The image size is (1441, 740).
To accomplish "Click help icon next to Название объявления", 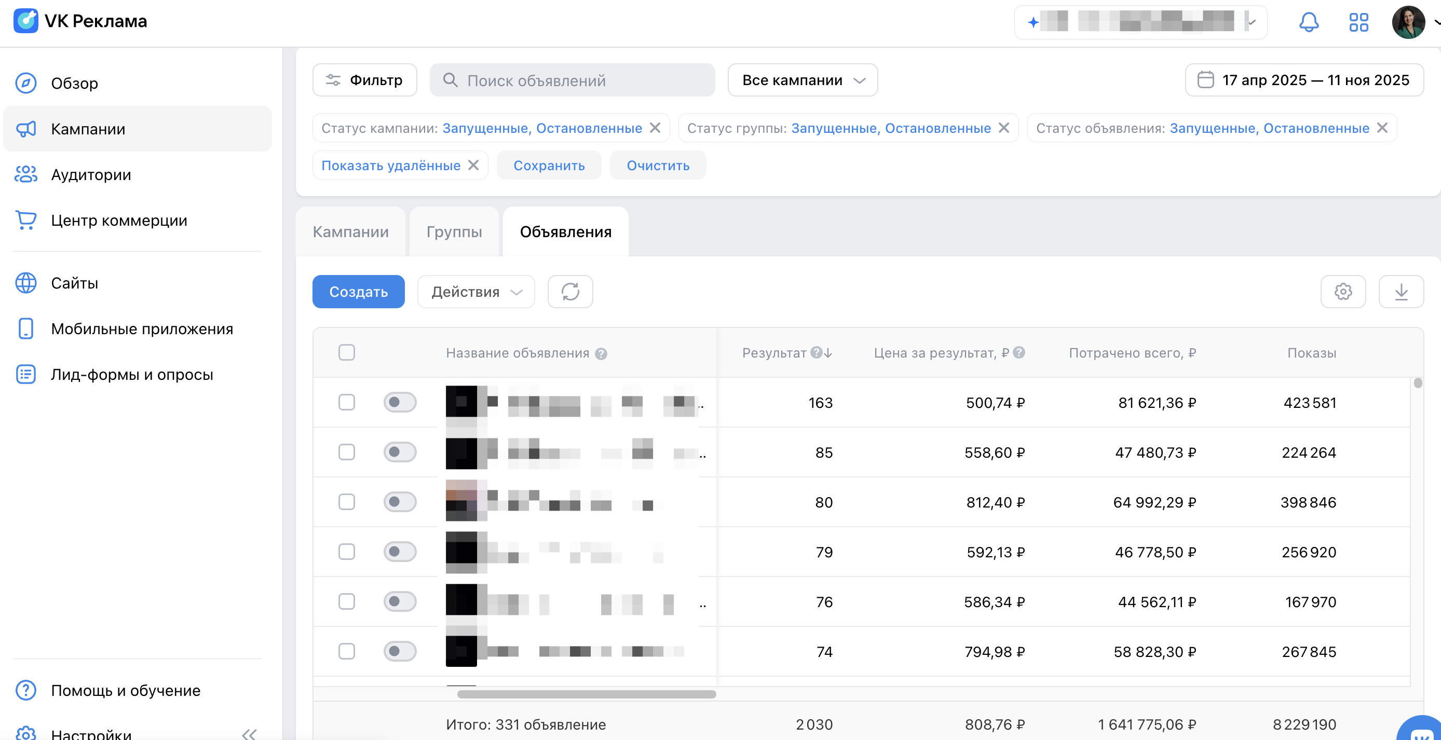I will (x=601, y=353).
